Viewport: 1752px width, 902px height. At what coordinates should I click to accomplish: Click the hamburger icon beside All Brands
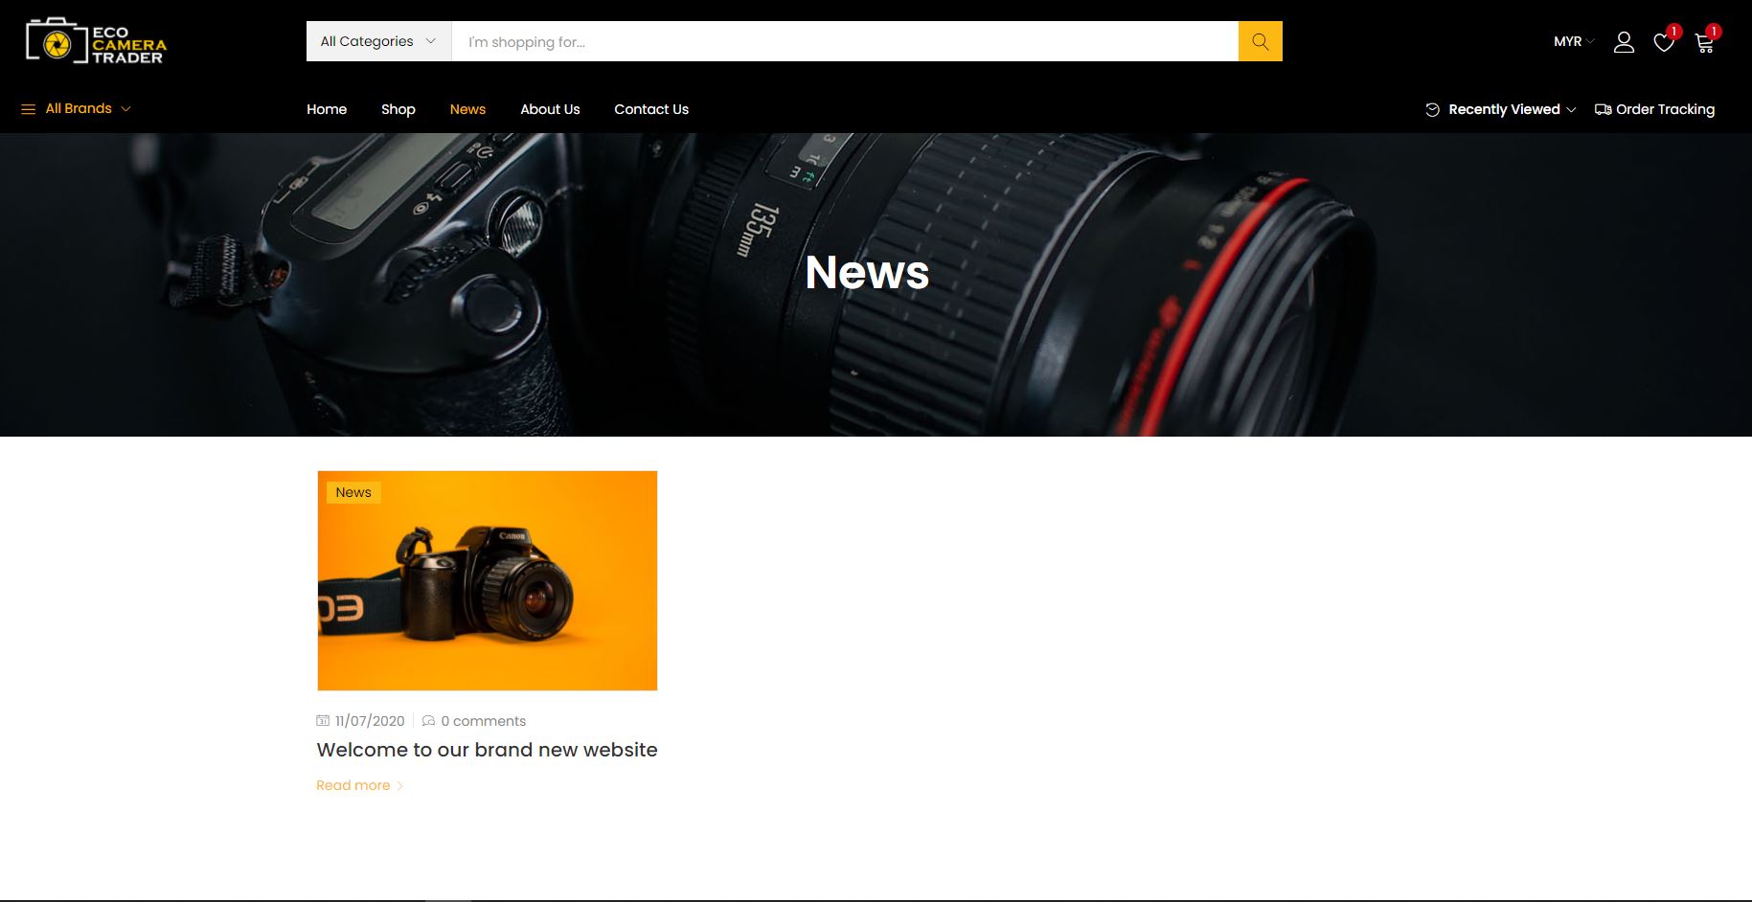click(x=28, y=109)
